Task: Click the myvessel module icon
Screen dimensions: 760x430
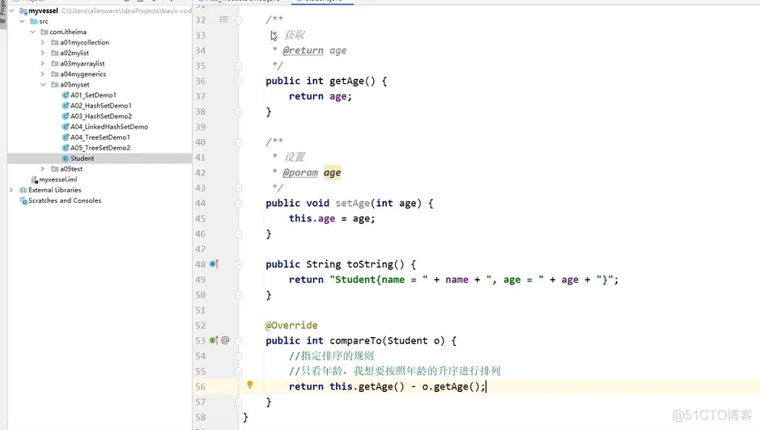Action: tap(23, 11)
